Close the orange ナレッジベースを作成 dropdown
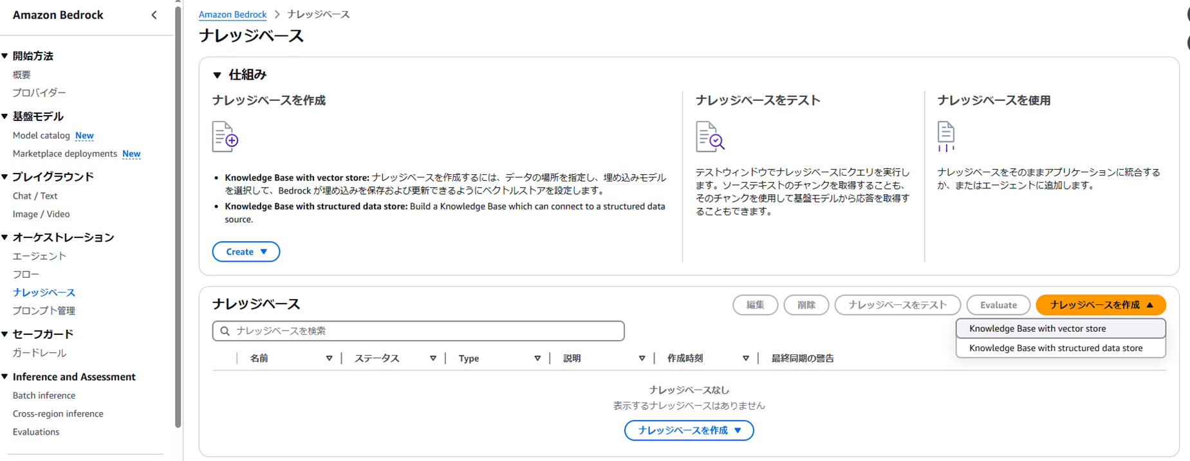 coord(1101,305)
